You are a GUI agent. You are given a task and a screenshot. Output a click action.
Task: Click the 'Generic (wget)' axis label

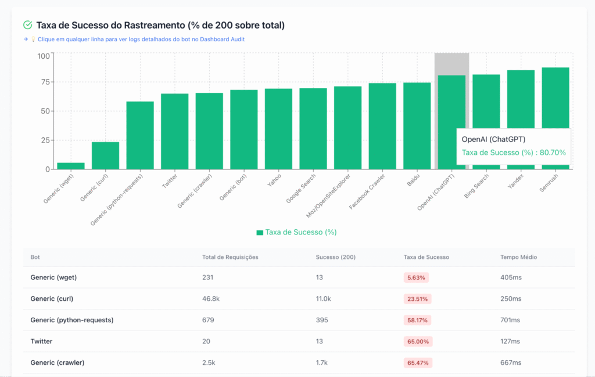[59, 188]
